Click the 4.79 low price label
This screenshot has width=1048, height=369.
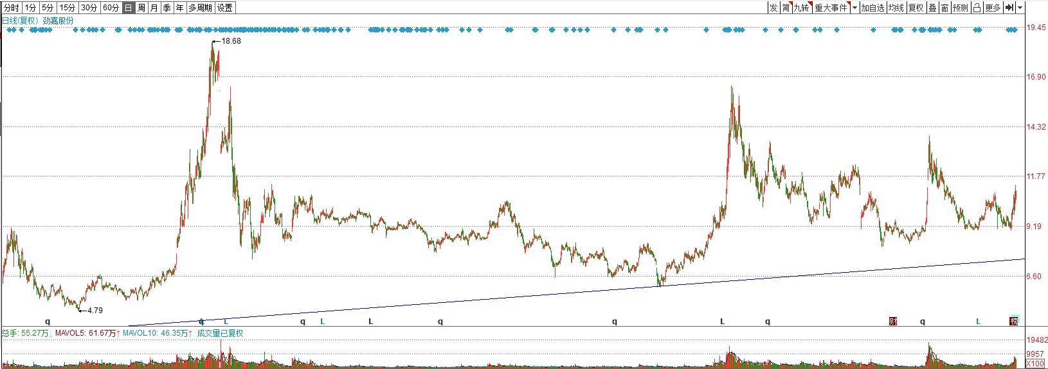95,310
